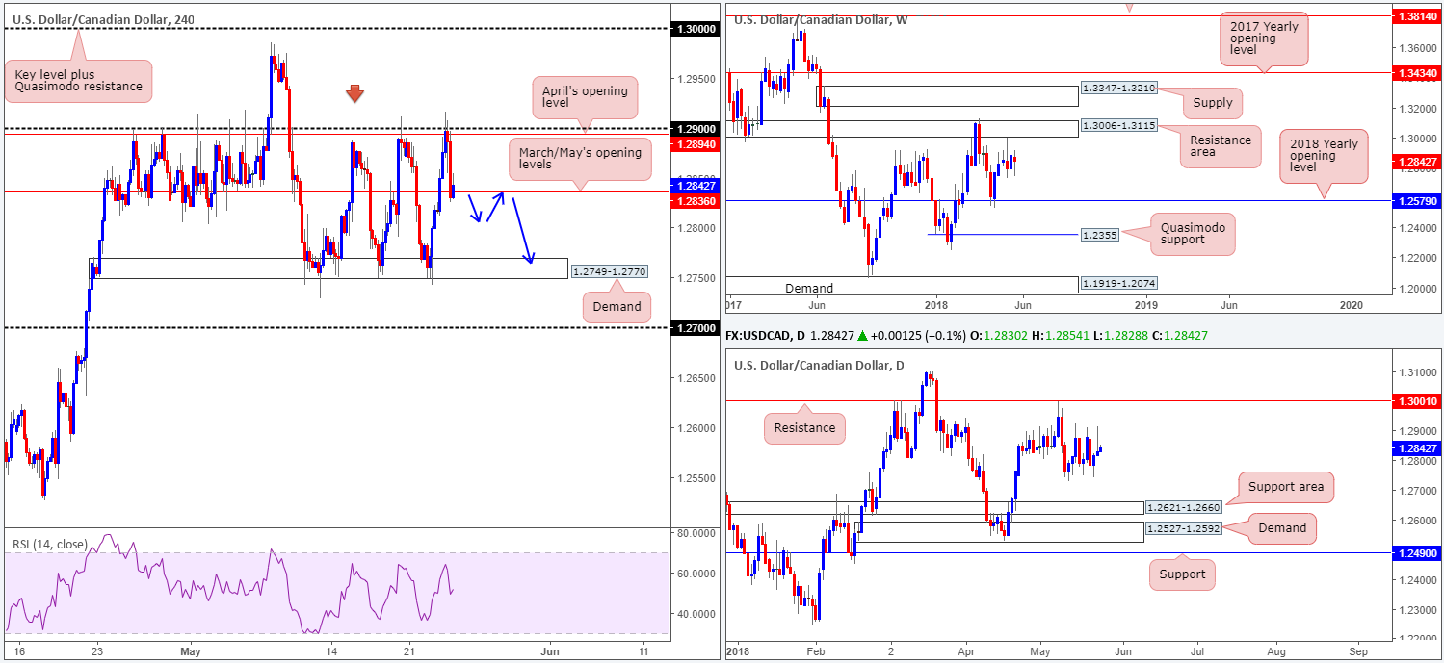Select the 1.25790 price label on the weekly chart

[x=1416, y=201]
